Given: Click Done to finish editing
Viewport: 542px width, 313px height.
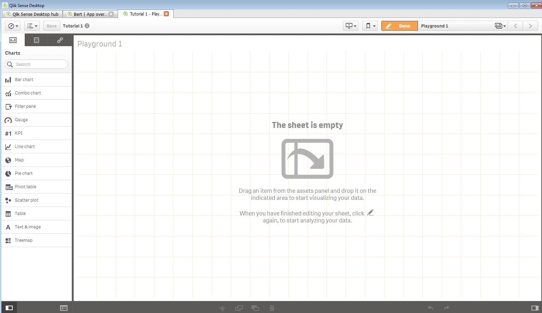Looking at the screenshot, I should (399, 26).
